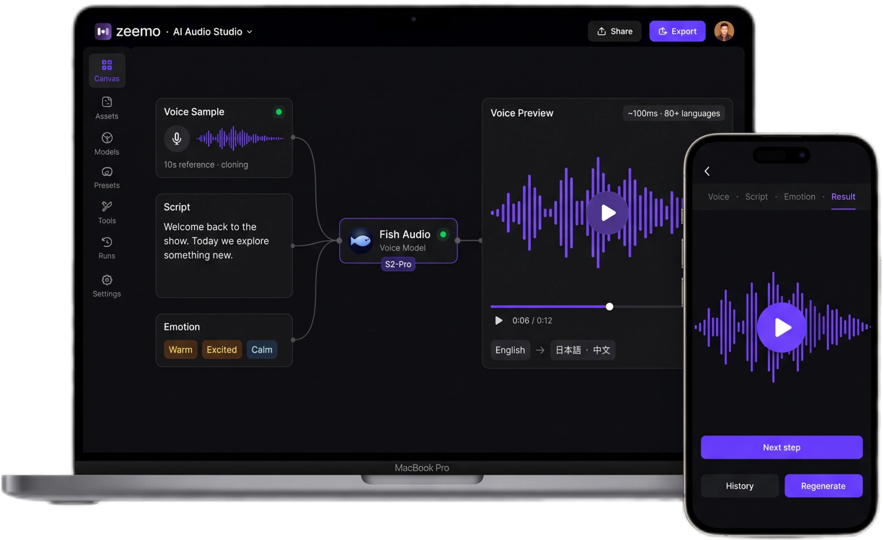Click the Voice Preview progress slider handle
883x540 pixels.
coord(609,307)
